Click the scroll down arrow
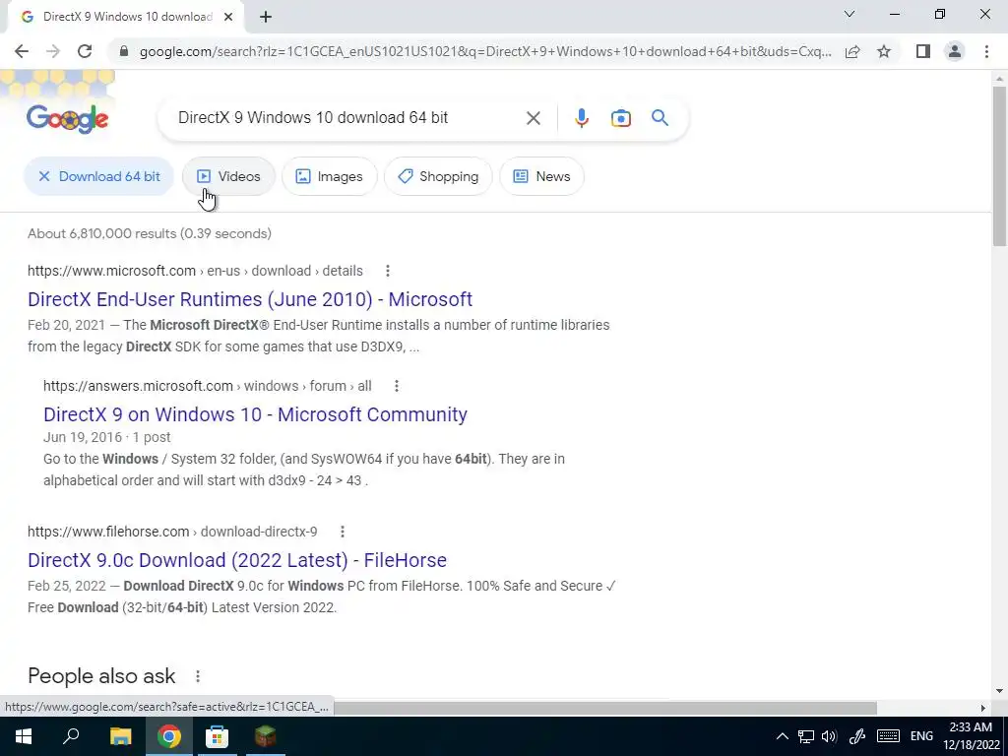Screen dimensions: 1008x756 999,691
